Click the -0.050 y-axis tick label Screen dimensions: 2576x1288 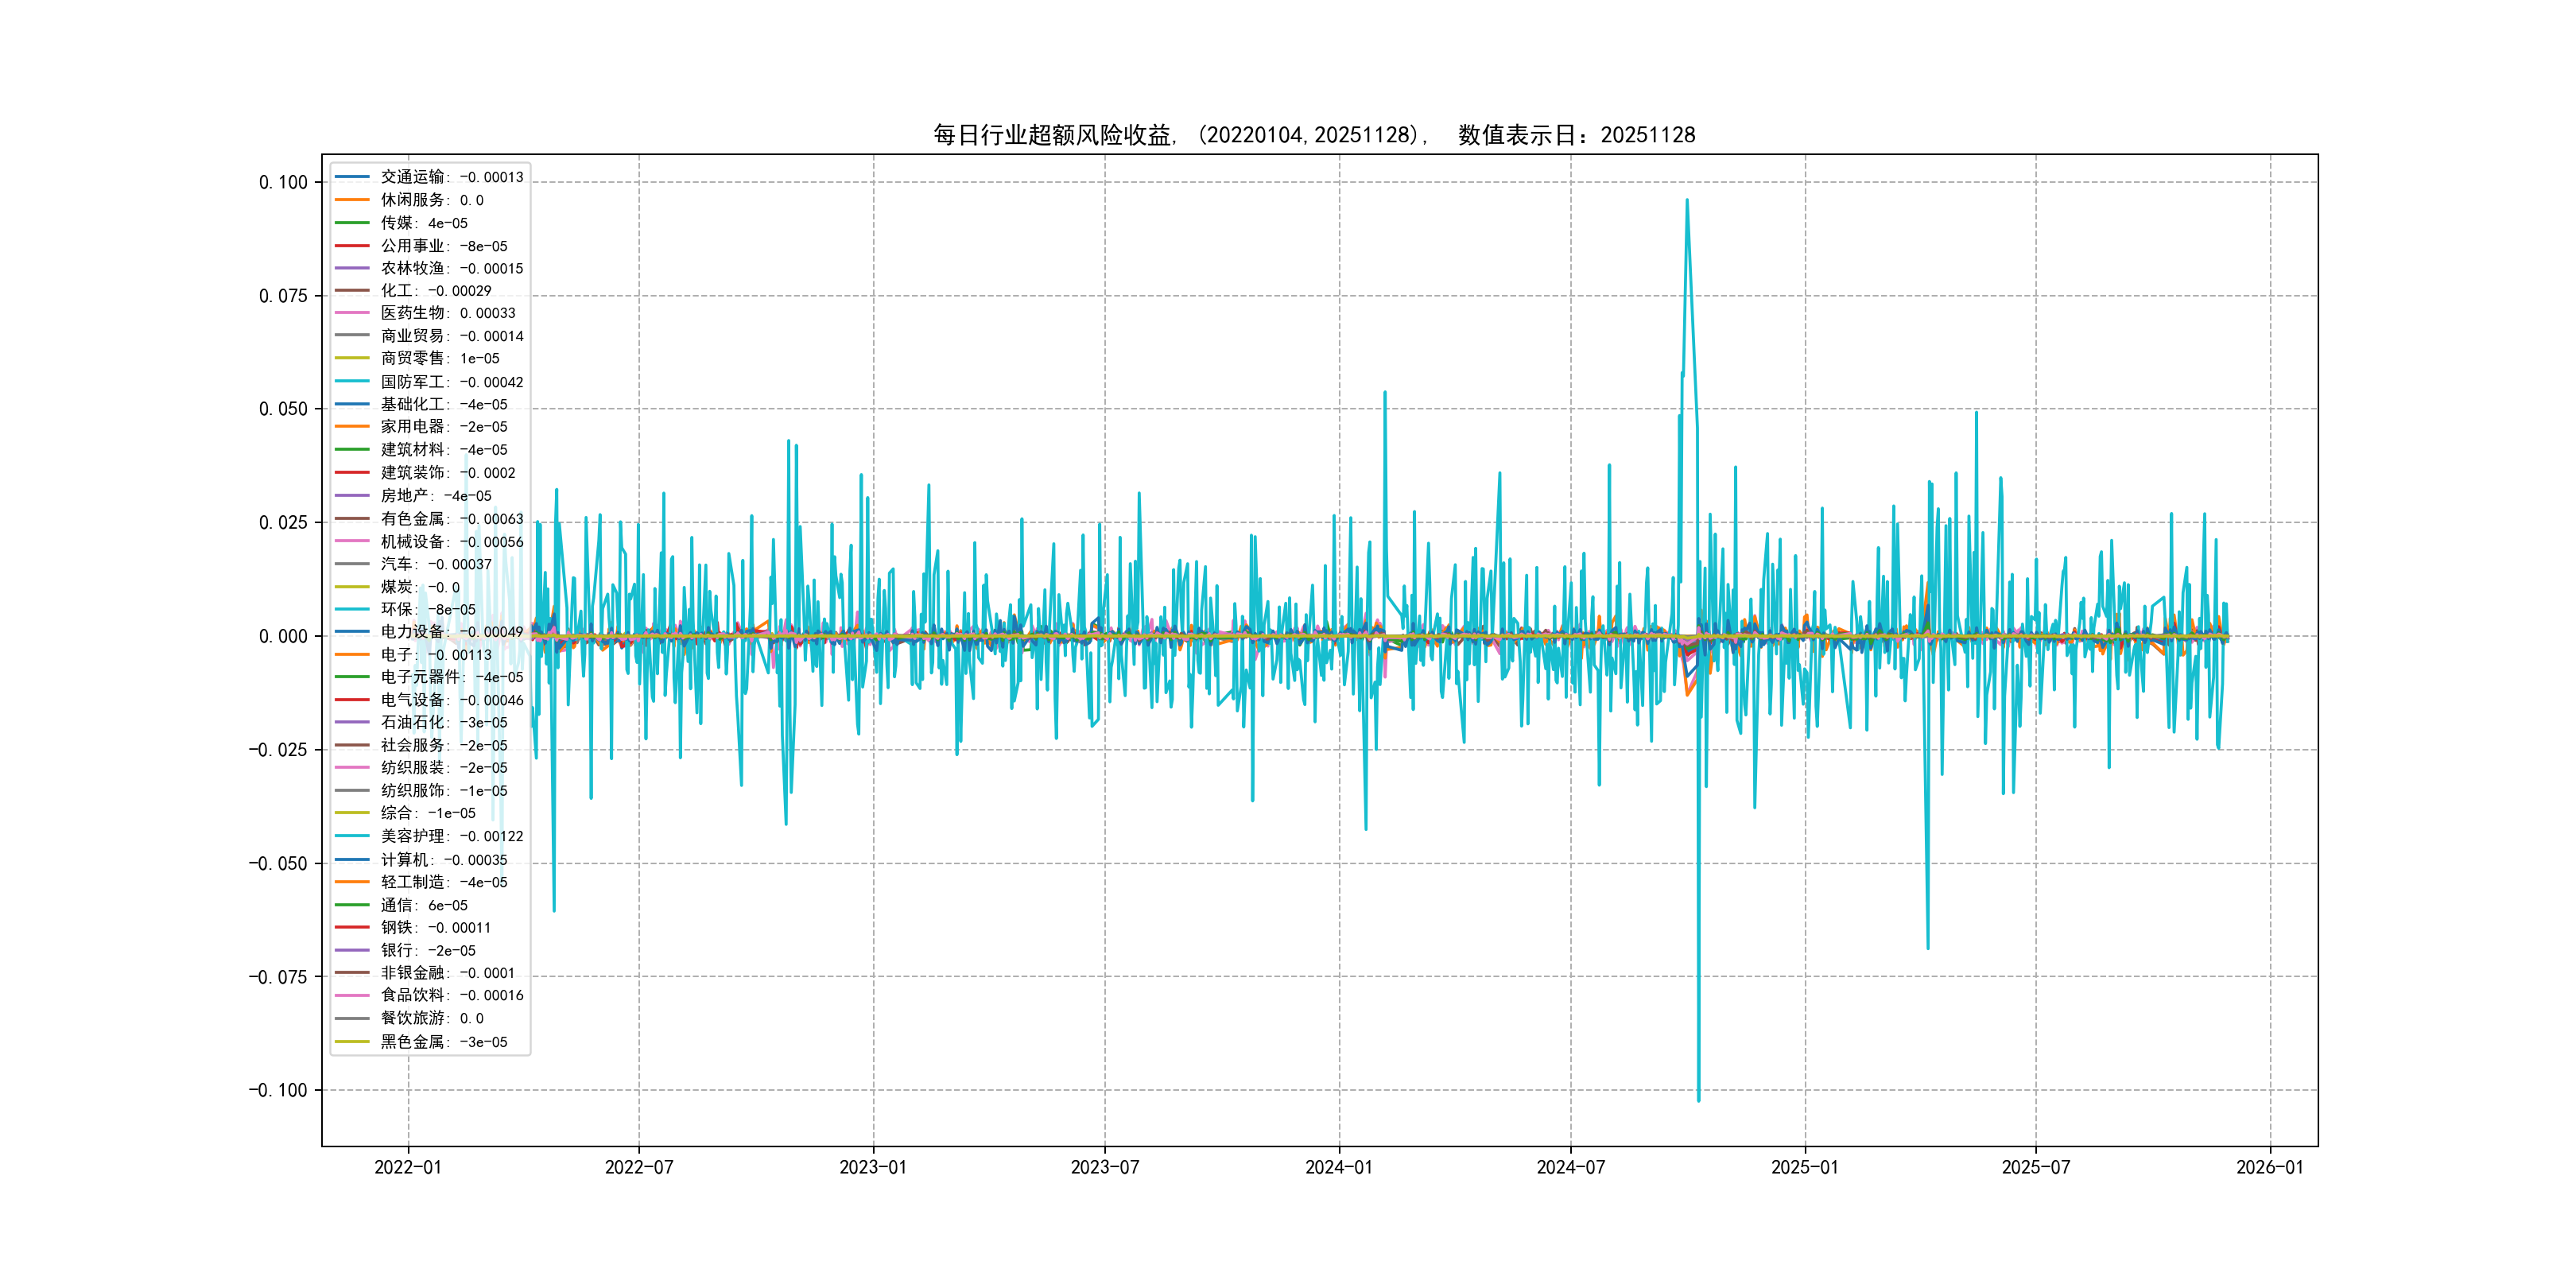point(278,863)
